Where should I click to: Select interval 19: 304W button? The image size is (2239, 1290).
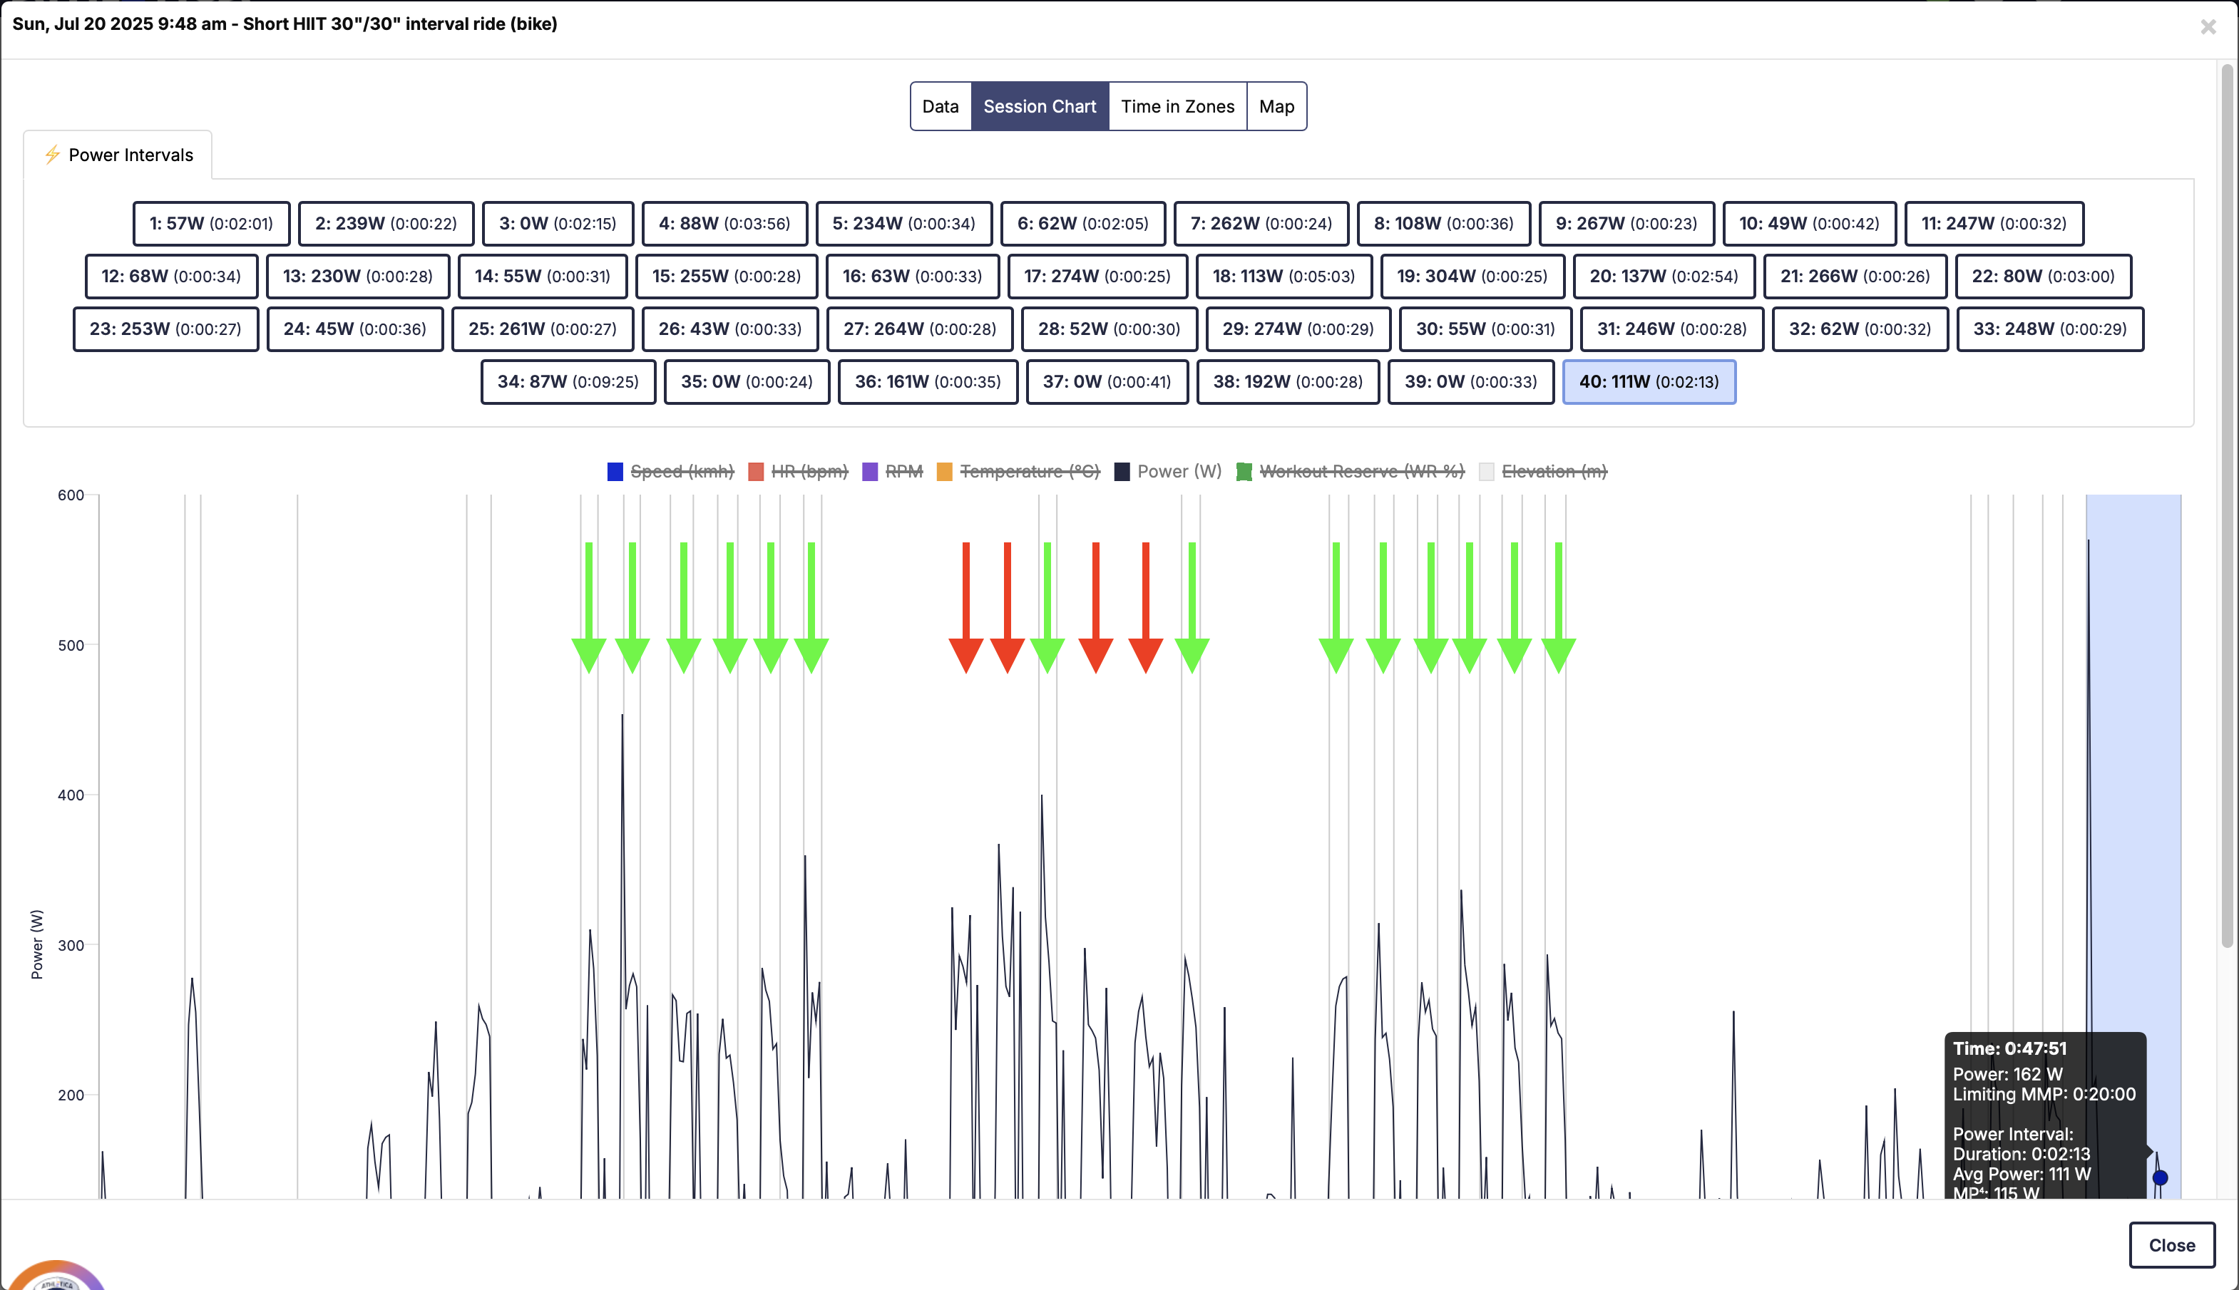(1471, 277)
